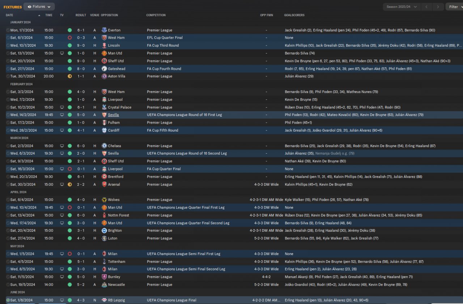Sort by the COMPETITION column header

pyautogui.click(x=156, y=15)
